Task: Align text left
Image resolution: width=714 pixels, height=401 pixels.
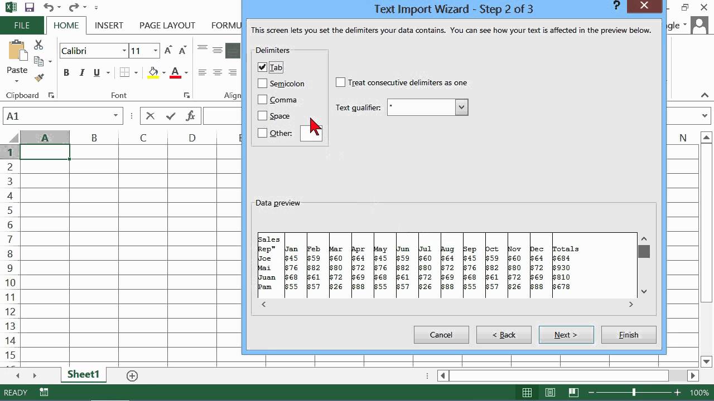Action: pos(202,72)
